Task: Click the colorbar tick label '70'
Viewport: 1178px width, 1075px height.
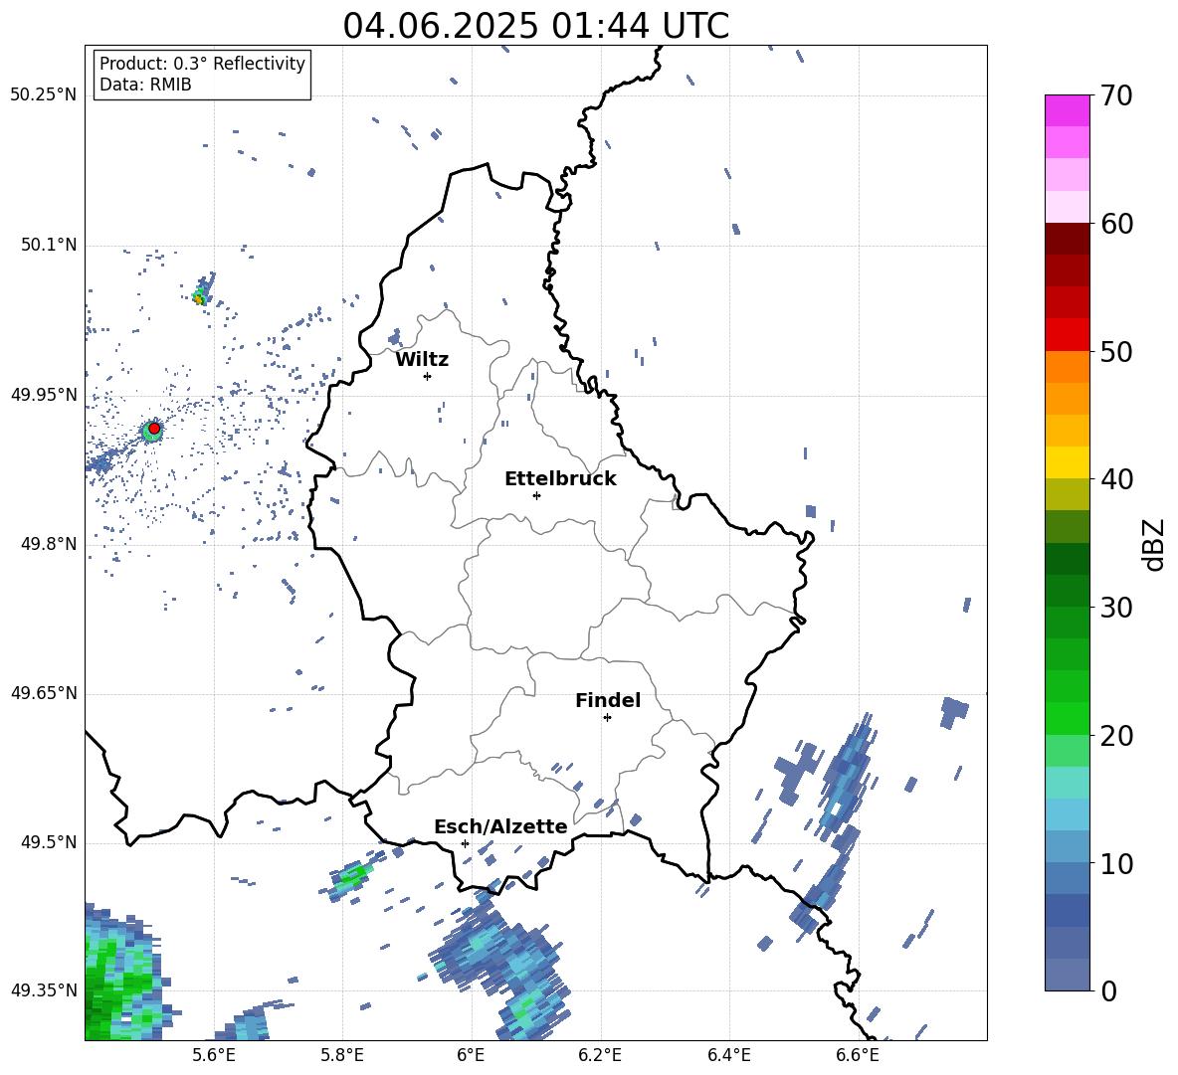Action: point(1116,95)
